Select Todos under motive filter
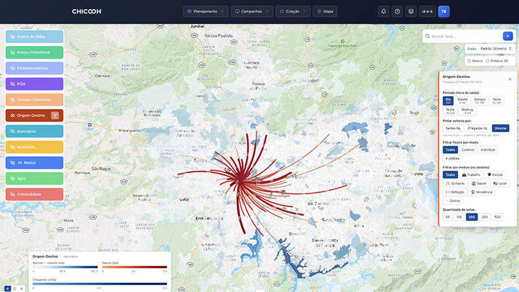The height and width of the screenshot is (292, 519). (450, 175)
